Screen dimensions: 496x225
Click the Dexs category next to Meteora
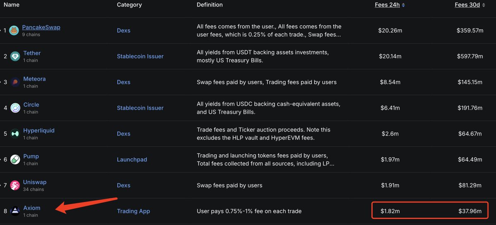[124, 82]
